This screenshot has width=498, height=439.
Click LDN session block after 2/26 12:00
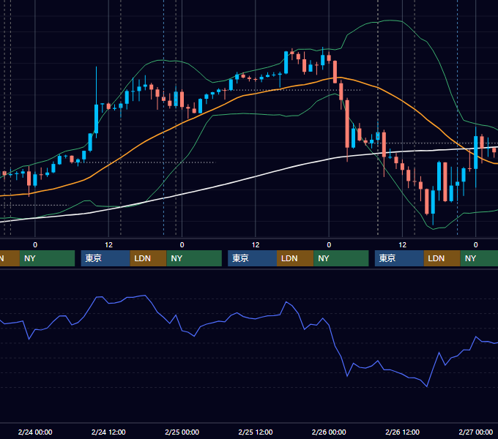tap(442, 258)
